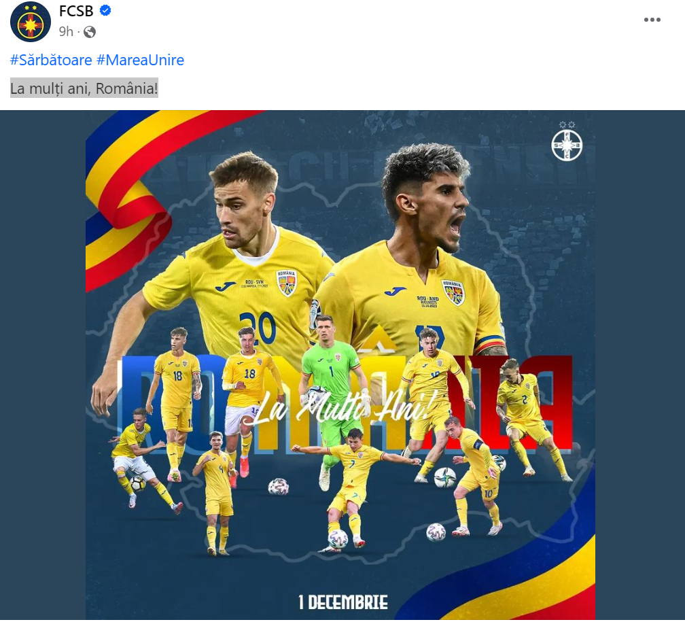Click the 1 DECEMBRIE caption in the image

[x=343, y=602]
